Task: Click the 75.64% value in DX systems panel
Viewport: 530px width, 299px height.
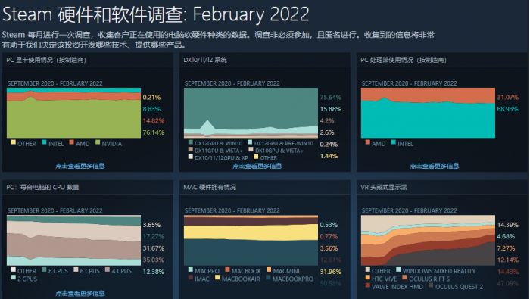Action: point(331,98)
